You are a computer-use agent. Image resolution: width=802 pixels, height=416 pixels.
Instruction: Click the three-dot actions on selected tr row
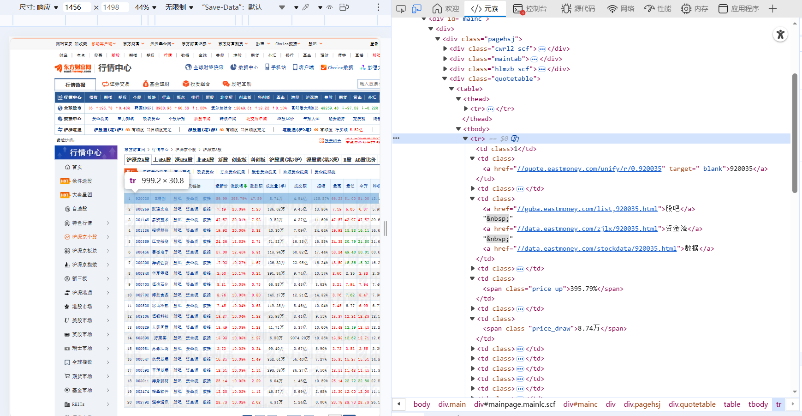(396, 138)
